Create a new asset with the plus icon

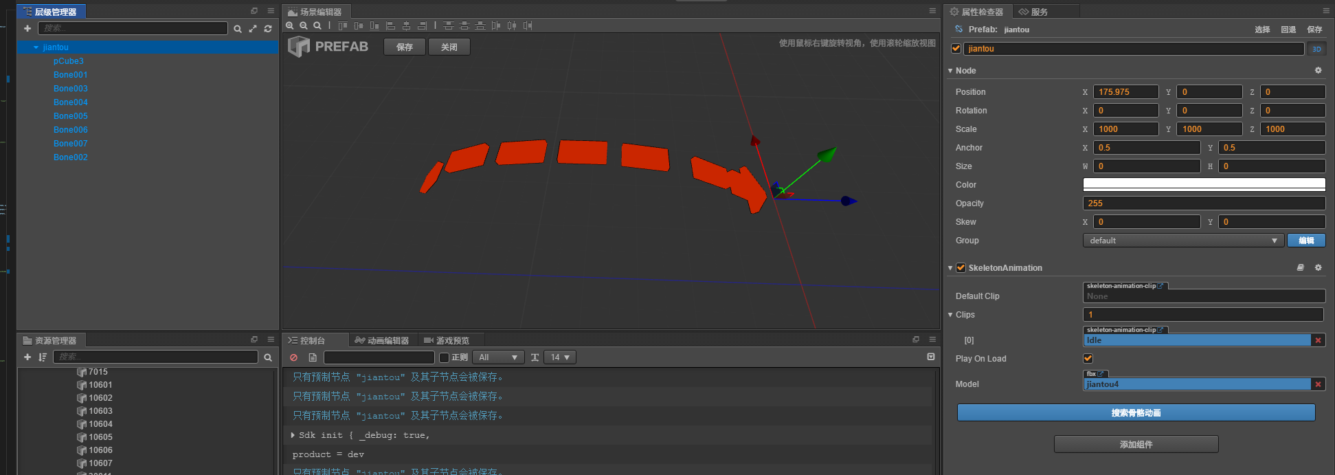pos(27,357)
